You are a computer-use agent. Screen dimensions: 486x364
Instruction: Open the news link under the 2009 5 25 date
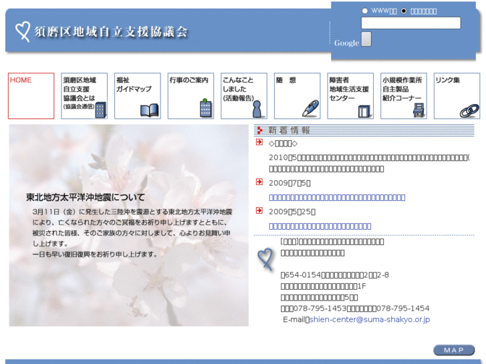(320, 226)
